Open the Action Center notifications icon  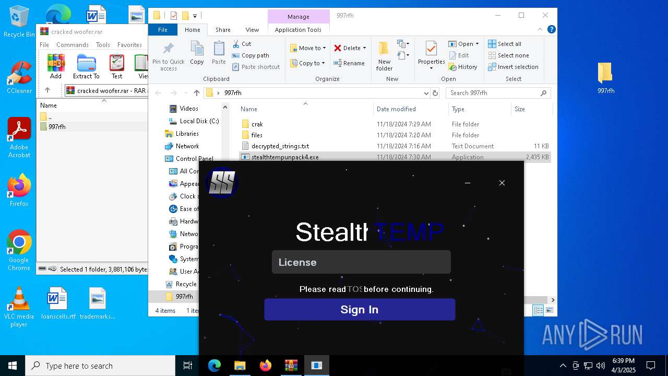(651, 366)
